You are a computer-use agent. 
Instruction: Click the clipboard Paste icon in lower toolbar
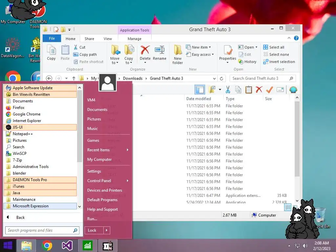[249, 90]
